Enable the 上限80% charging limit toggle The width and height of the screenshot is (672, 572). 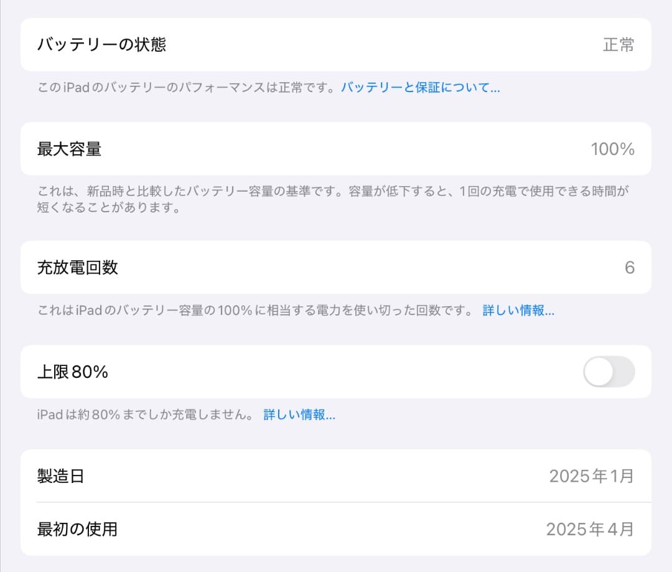pyautogui.click(x=609, y=372)
